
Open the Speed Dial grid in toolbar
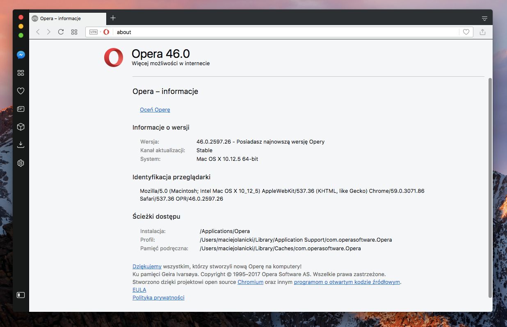click(74, 32)
